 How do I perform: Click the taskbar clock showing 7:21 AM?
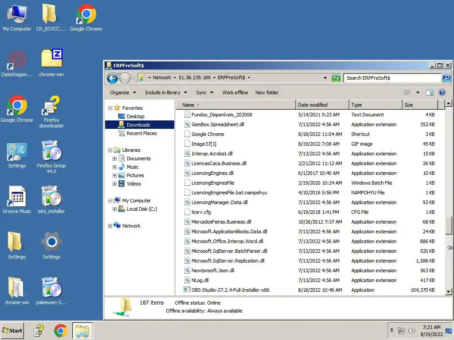pos(431,330)
